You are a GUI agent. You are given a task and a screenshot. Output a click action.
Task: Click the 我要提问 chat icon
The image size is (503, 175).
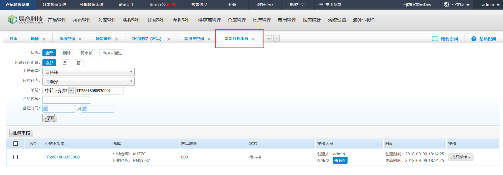435,39
